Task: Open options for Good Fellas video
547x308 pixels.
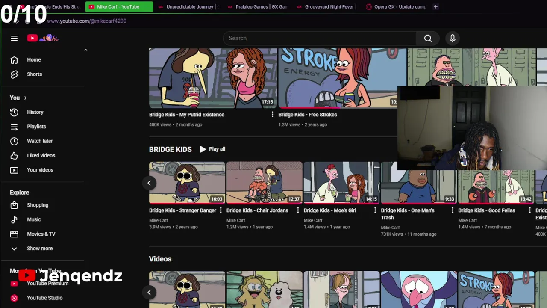Action: pyautogui.click(x=530, y=210)
